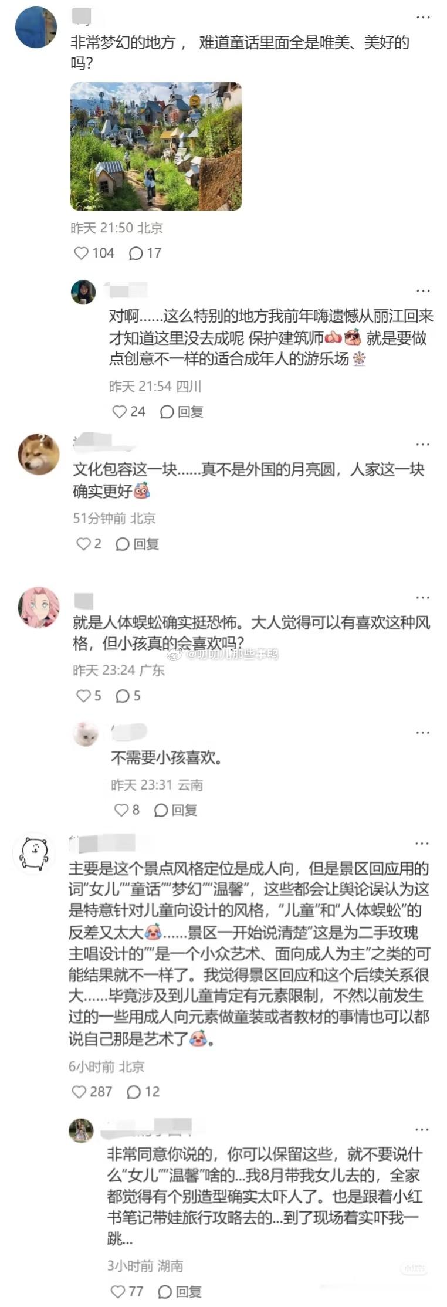The height and width of the screenshot is (1307, 447).
Task: Open the fairy-tale village photo thumbnail
Action: tap(156, 146)
